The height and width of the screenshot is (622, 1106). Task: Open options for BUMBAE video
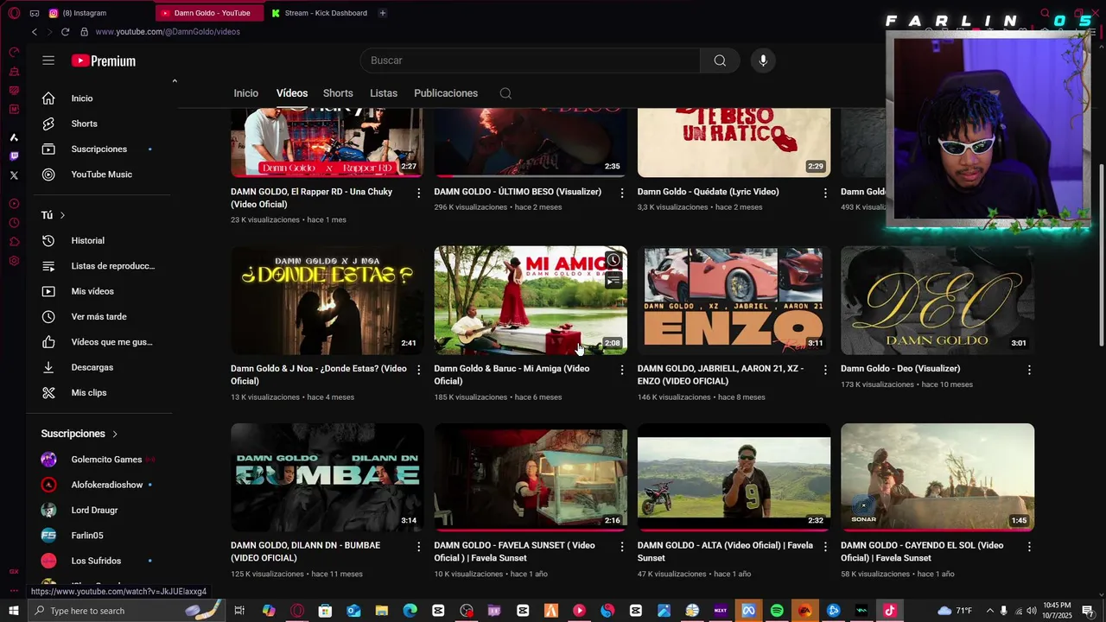pyautogui.click(x=419, y=547)
